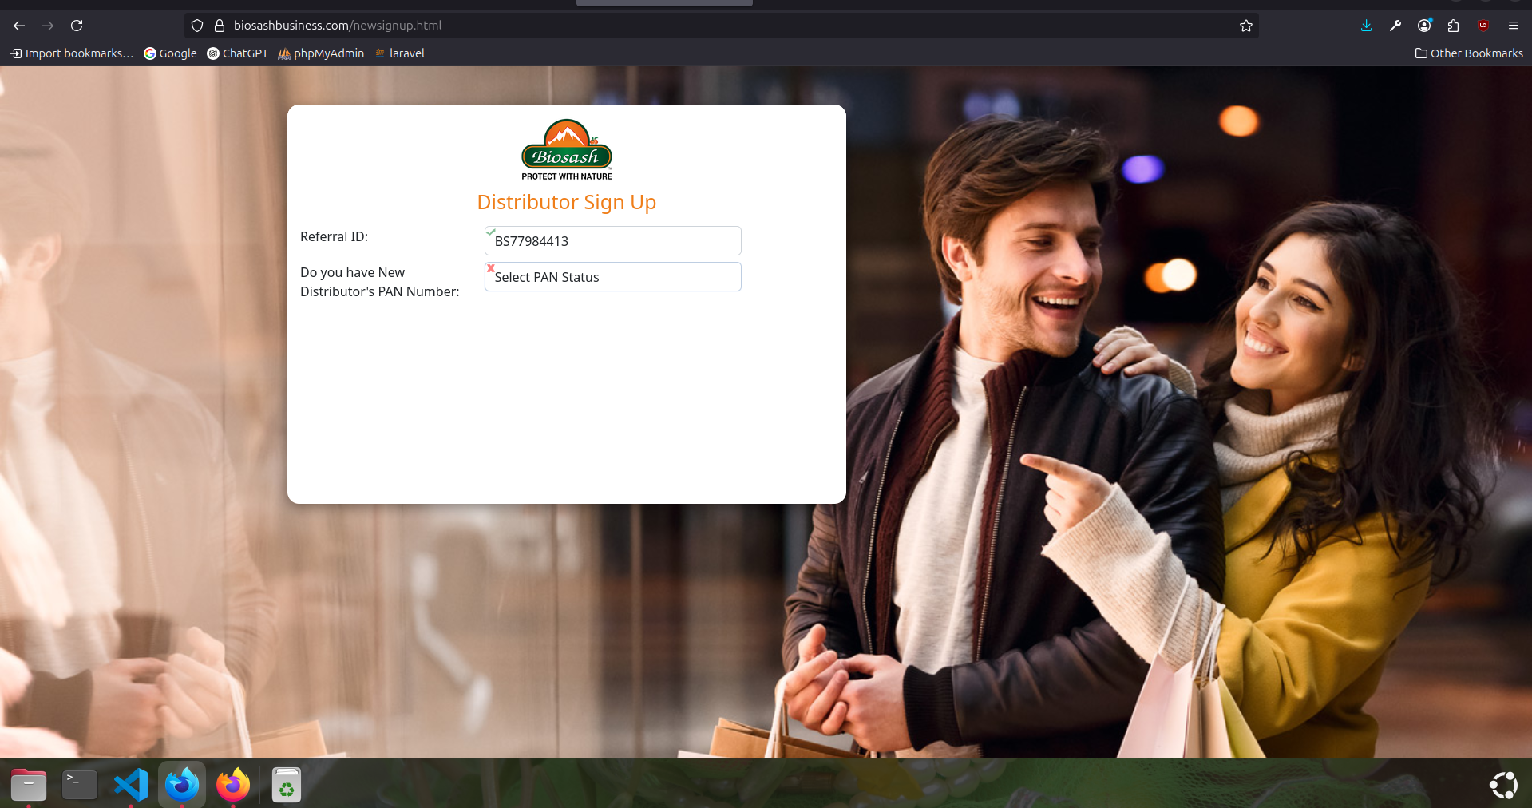Open the Google bookmark

[x=170, y=53]
